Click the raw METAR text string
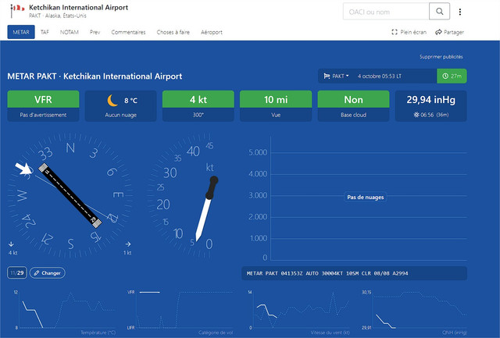Viewport: 500px width, 338px height. [327, 273]
